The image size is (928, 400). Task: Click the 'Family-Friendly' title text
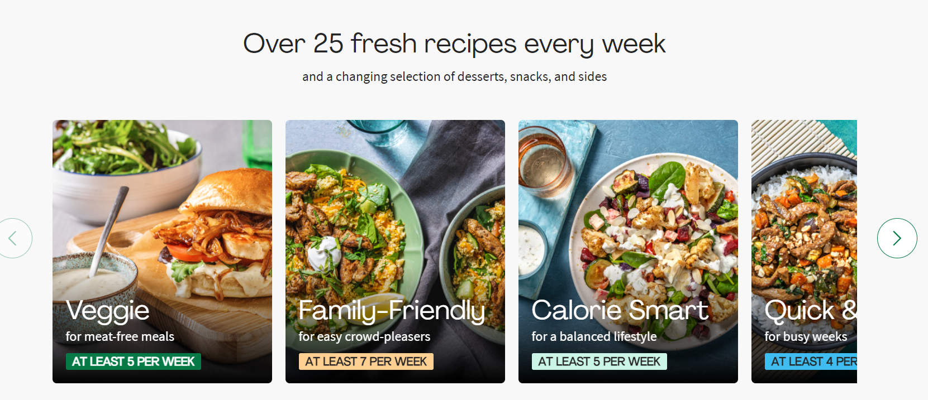click(392, 311)
